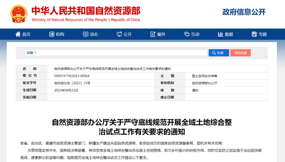Click the 机构 institution icon in navigation

click(51, 34)
